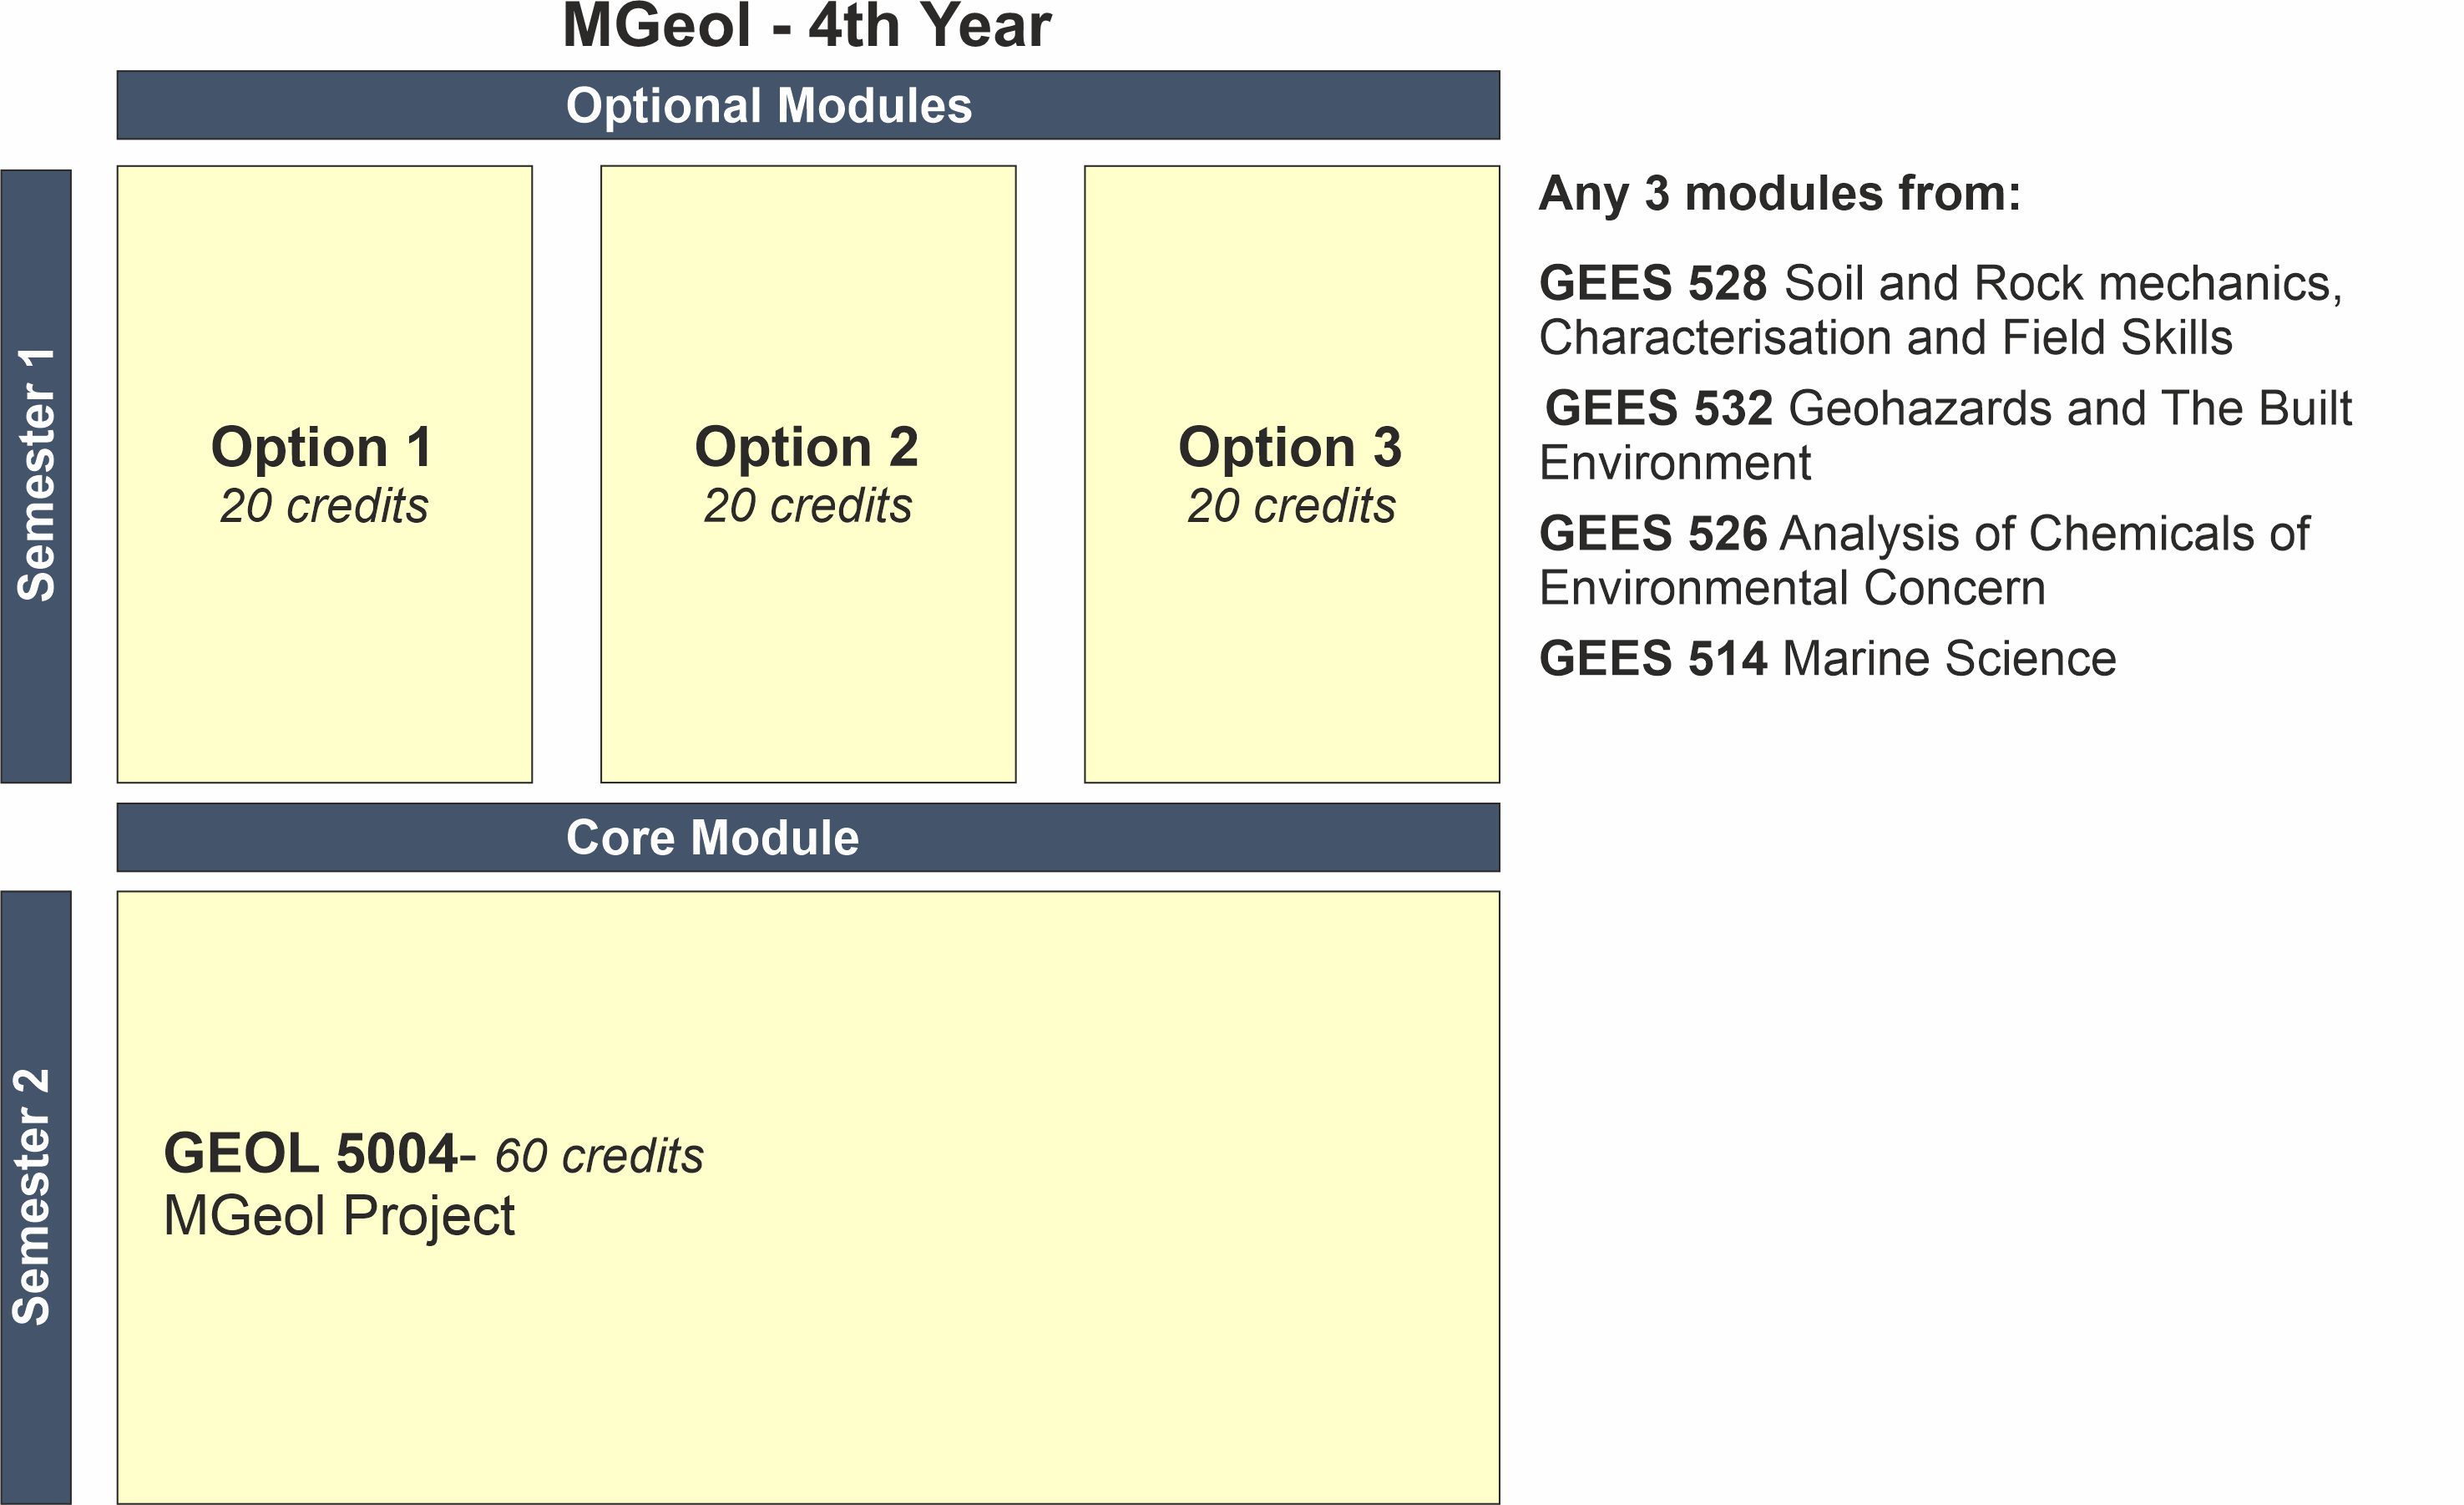The height and width of the screenshot is (1505, 2464).
Task: Open GEES 528 Soil and Rock mechanics
Action: [1939, 284]
